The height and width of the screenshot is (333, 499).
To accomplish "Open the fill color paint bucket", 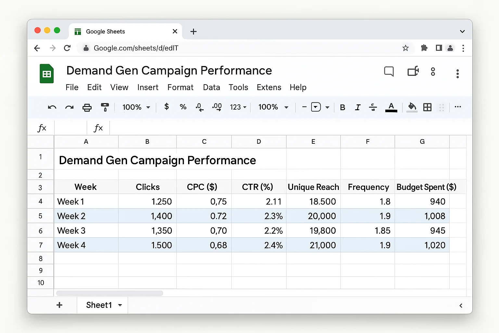I will (x=412, y=107).
